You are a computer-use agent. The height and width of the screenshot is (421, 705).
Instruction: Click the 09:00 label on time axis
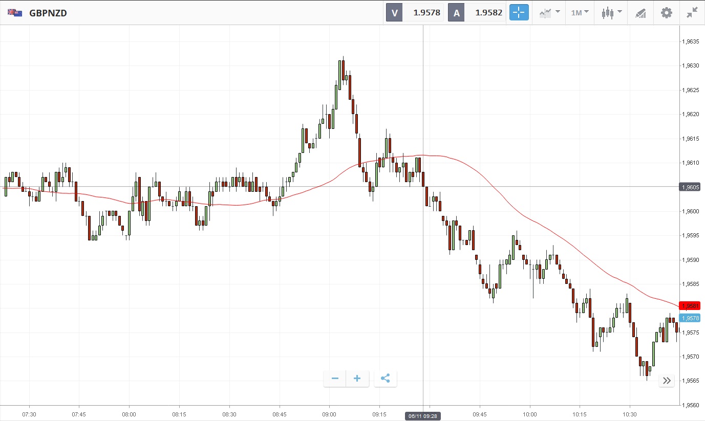coord(329,414)
